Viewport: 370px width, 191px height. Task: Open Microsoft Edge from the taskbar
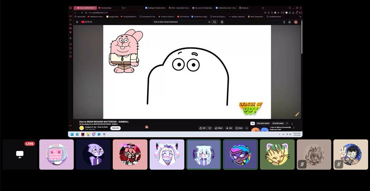pyautogui.click(x=77, y=134)
